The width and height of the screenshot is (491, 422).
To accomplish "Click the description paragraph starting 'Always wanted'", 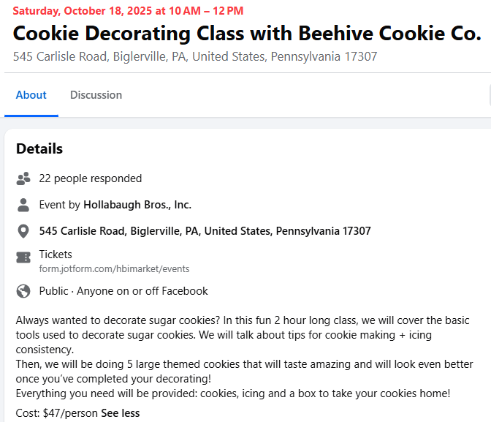I will coord(241,334).
